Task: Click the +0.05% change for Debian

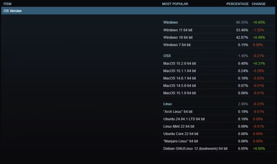Action: click(259, 149)
